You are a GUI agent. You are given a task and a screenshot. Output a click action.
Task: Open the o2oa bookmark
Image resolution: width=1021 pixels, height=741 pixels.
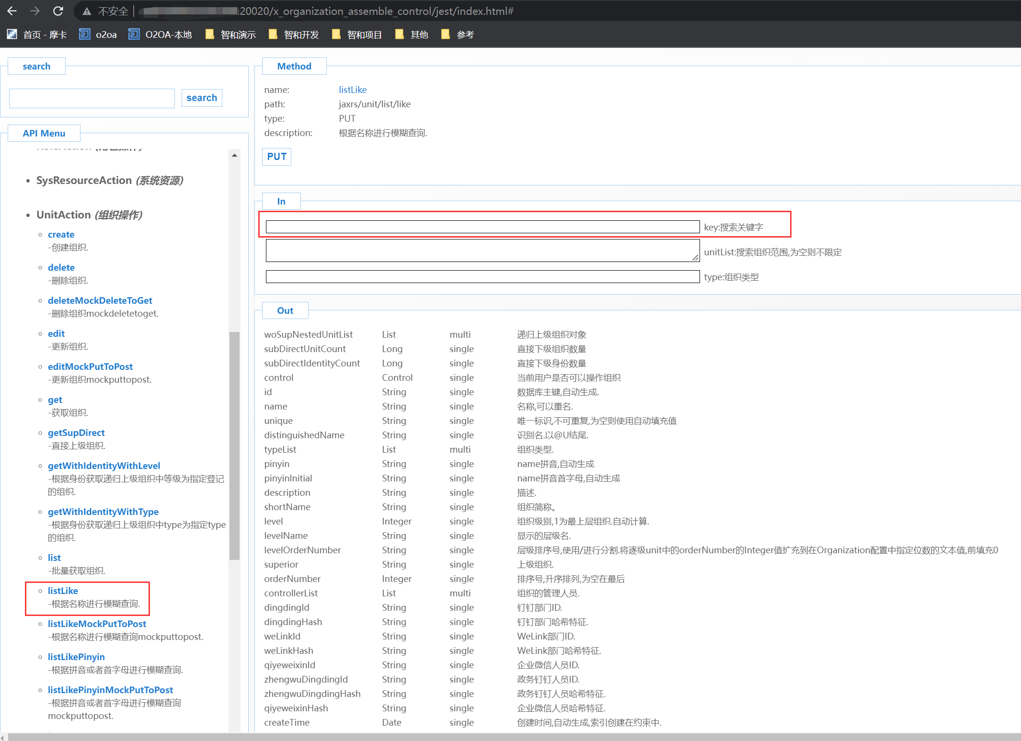[x=98, y=34]
